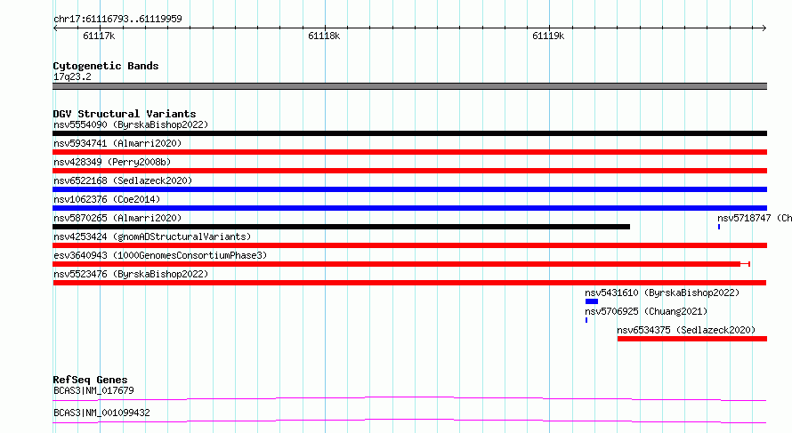Image resolution: width=792 pixels, height=433 pixels.
Task: Click the left arrow end of the ruler
Action: pos(55,28)
